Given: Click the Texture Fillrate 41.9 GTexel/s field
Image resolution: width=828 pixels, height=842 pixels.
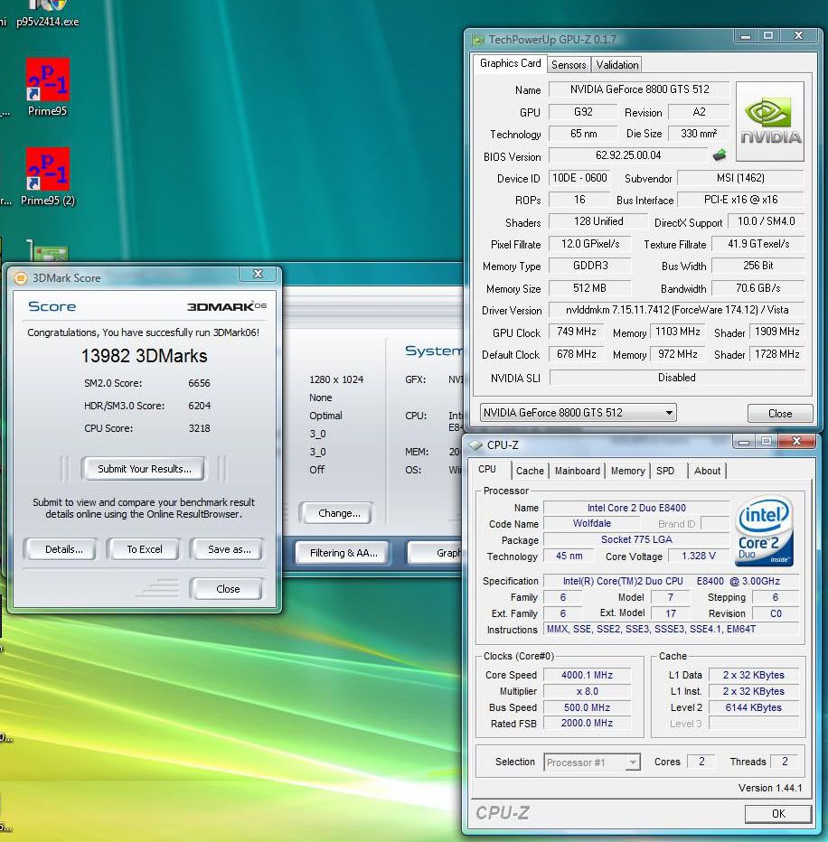Looking at the screenshot, I should (758, 243).
